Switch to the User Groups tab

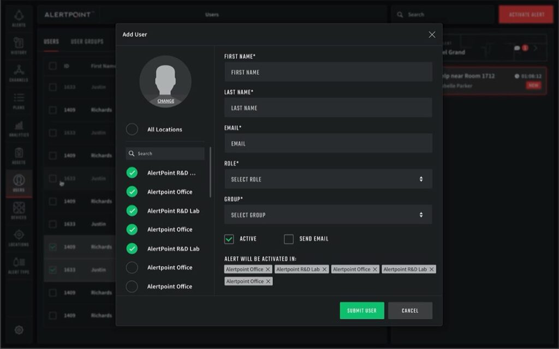pos(87,42)
